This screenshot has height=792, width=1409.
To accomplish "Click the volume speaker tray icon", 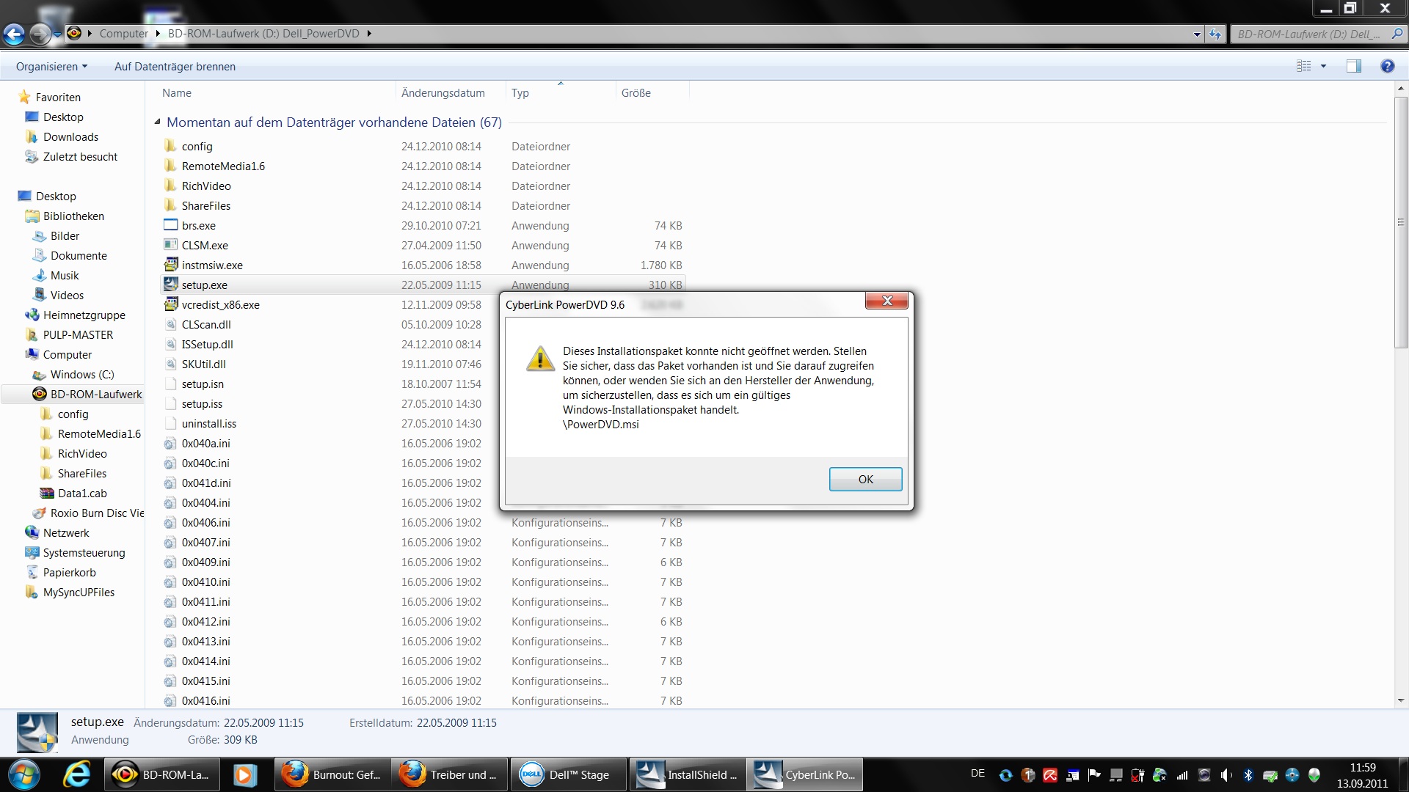I will 1226,774.
